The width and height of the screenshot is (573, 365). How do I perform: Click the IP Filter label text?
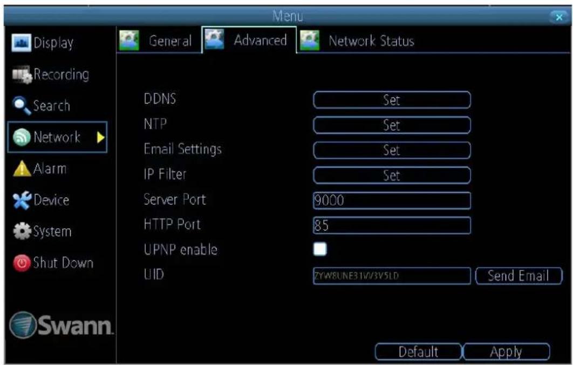pos(165,174)
